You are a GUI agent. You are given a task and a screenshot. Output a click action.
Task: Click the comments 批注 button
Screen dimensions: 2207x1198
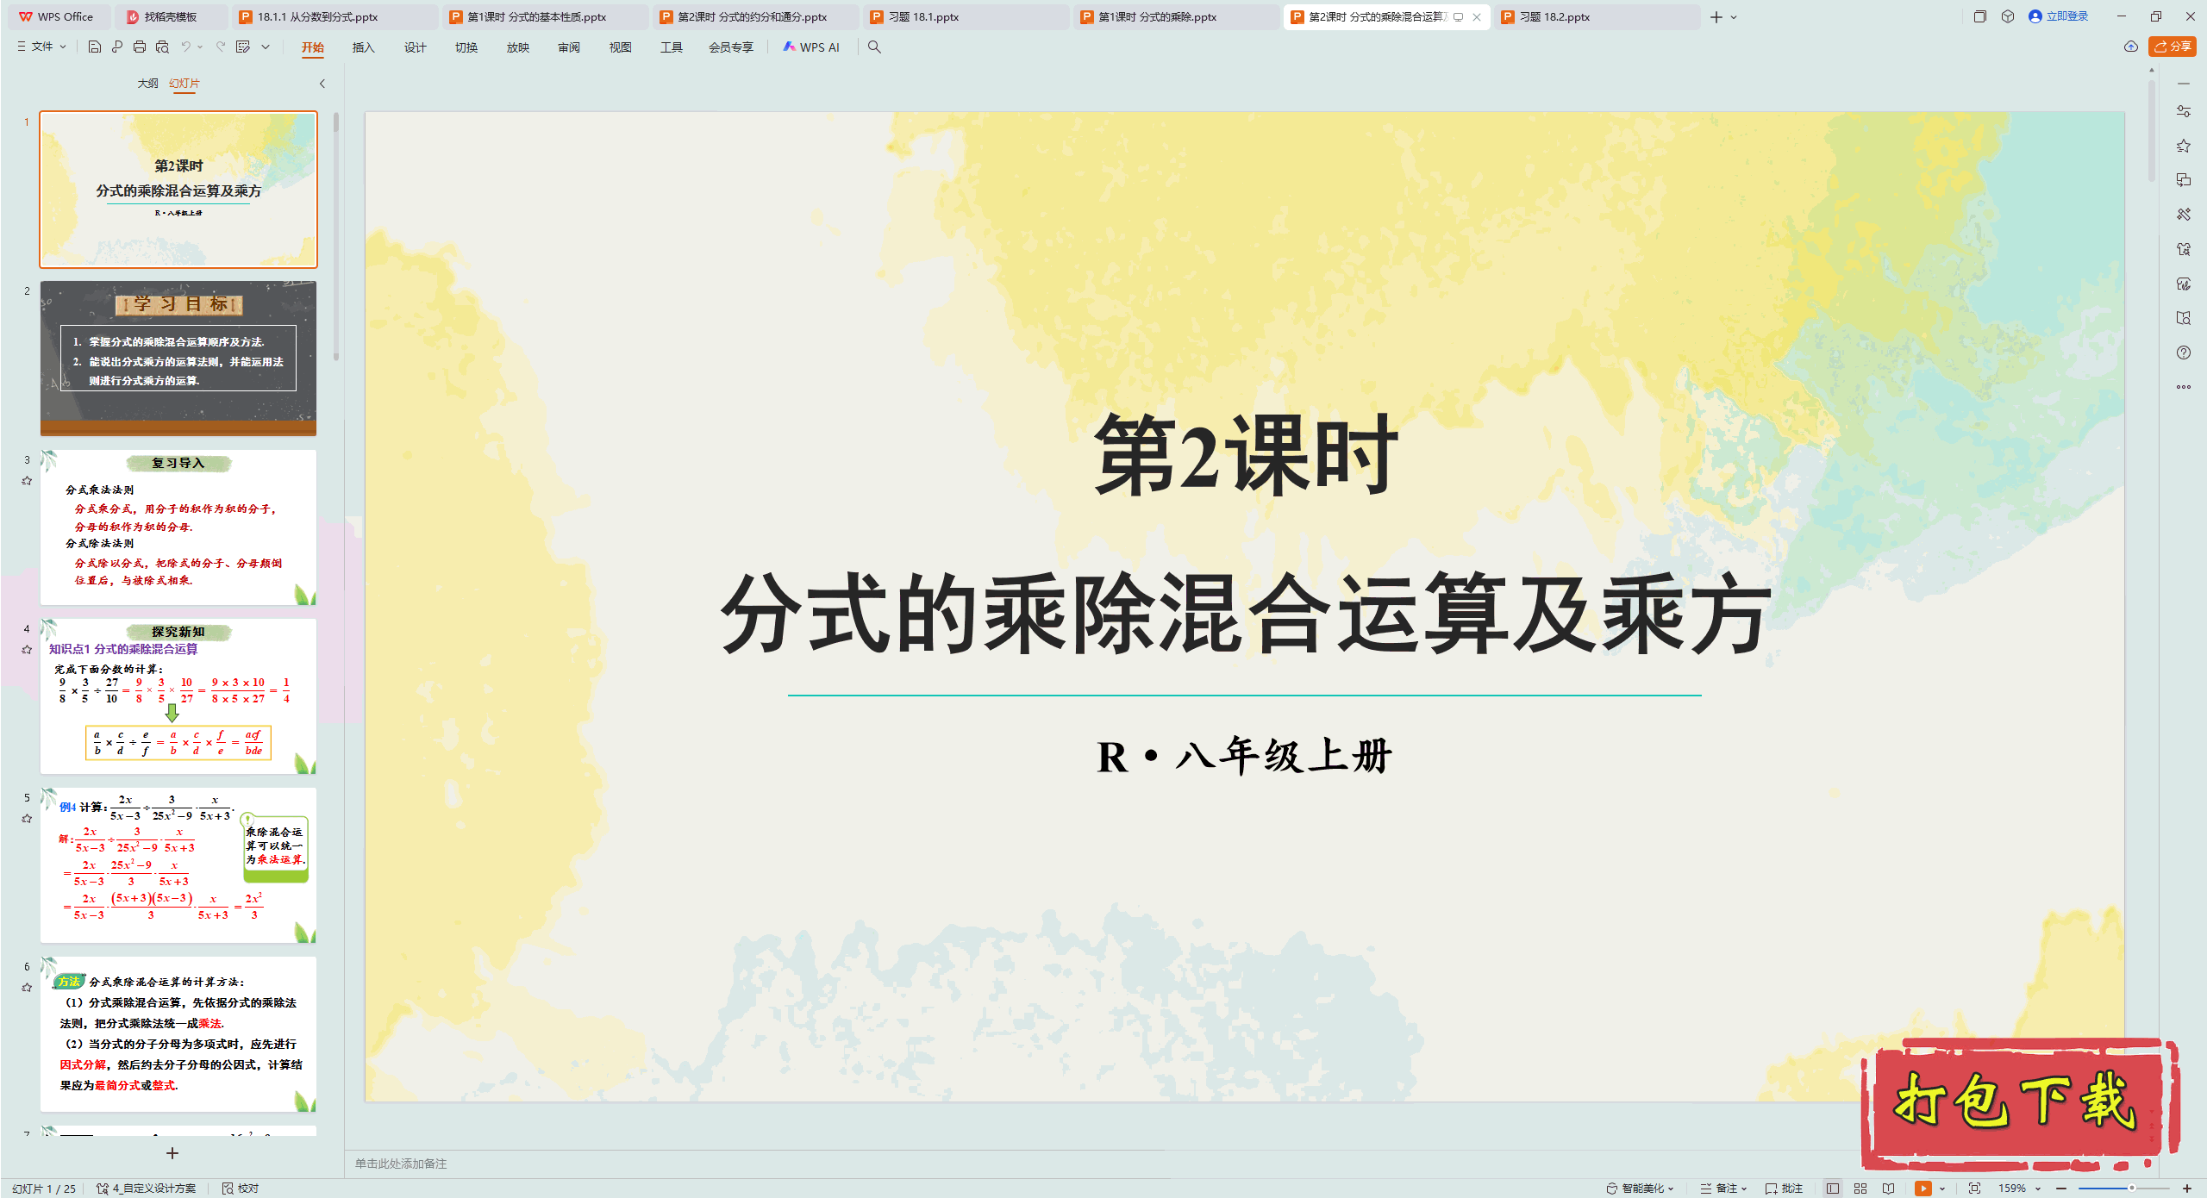[x=1784, y=1189]
